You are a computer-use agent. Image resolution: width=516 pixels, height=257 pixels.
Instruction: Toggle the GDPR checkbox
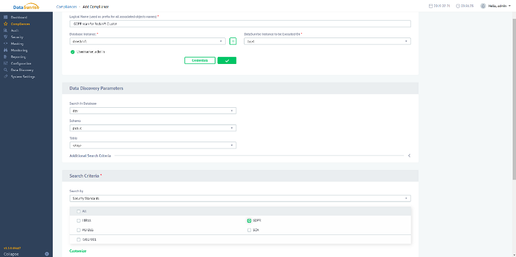[x=249, y=220]
